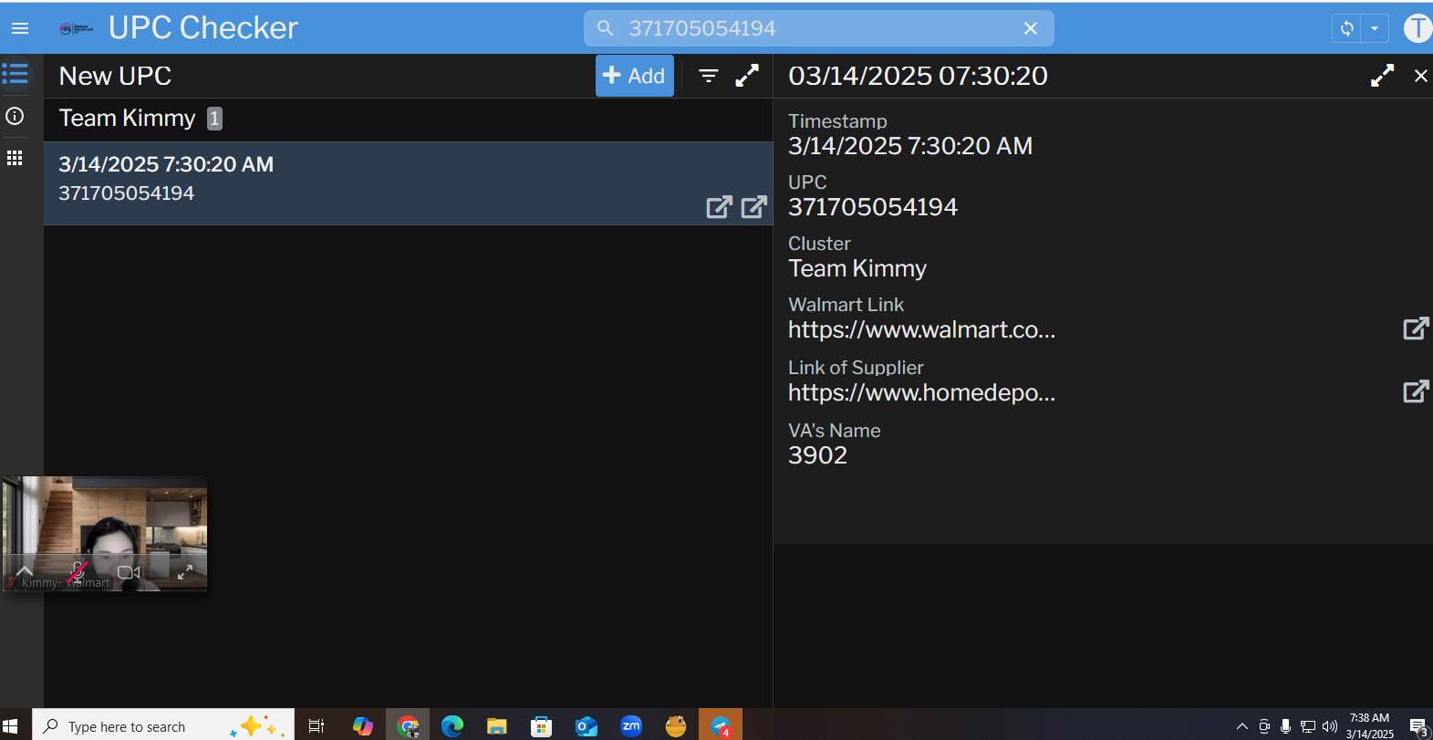Open the Windows Start menu
The width and height of the screenshot is (1433, 740).
click(10, 726)
